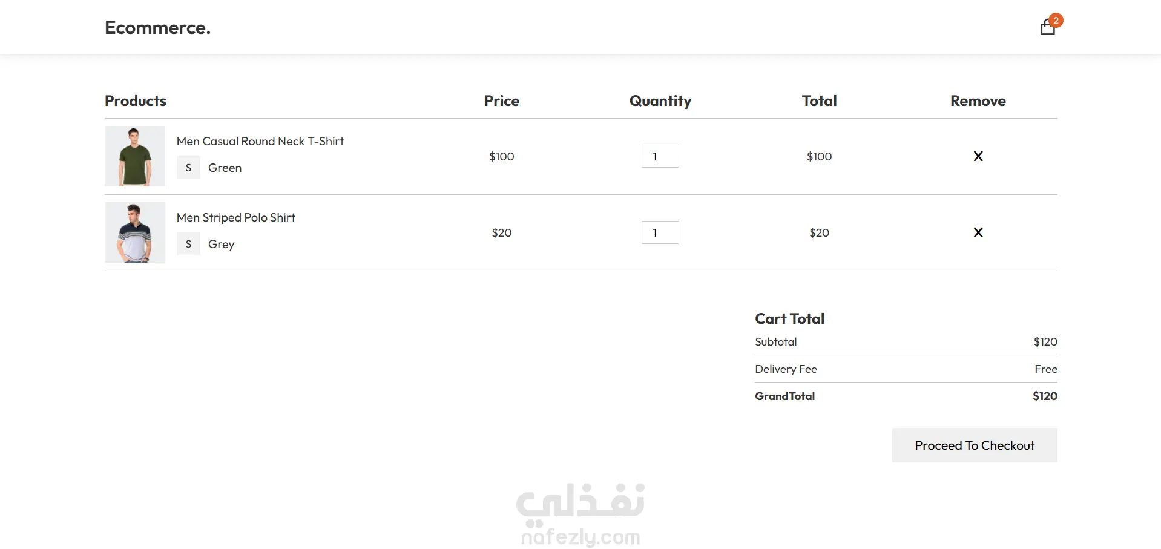1161x549 pixels.
Task: Click Men Casual Round Neck T-Shirt title
Action: click(x=260, y=141)
